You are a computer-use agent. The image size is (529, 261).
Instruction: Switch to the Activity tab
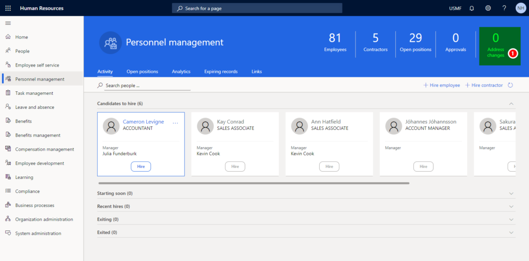click(105, 71)
